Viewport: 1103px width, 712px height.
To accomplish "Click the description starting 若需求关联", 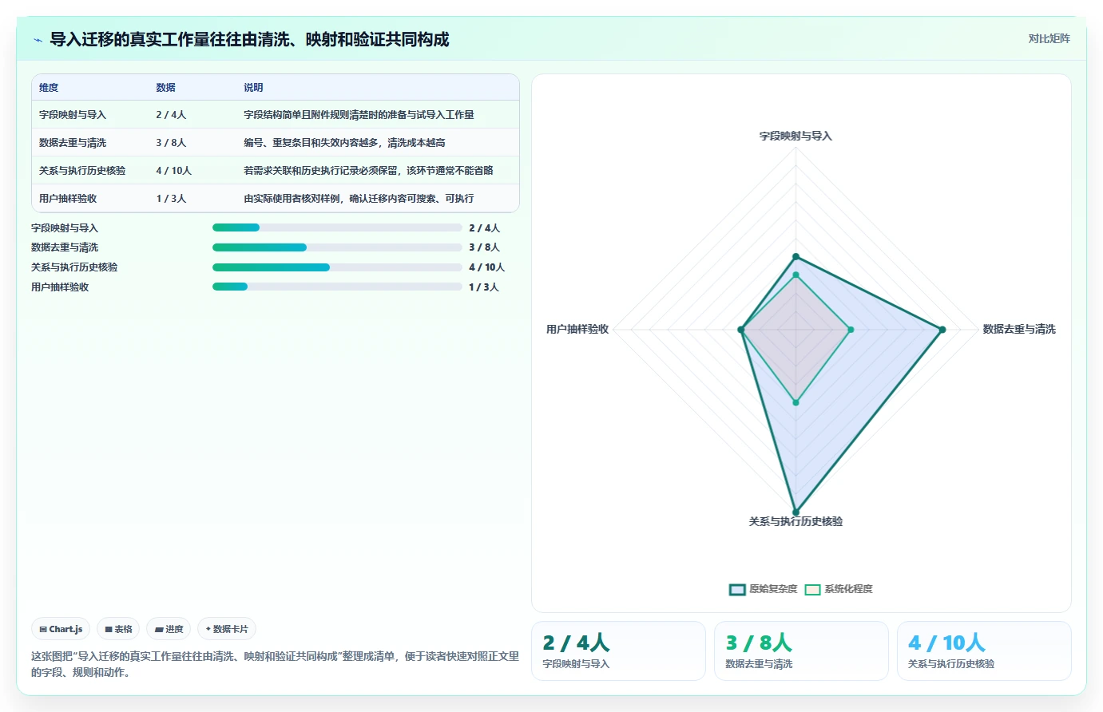I will pos(368,171).
